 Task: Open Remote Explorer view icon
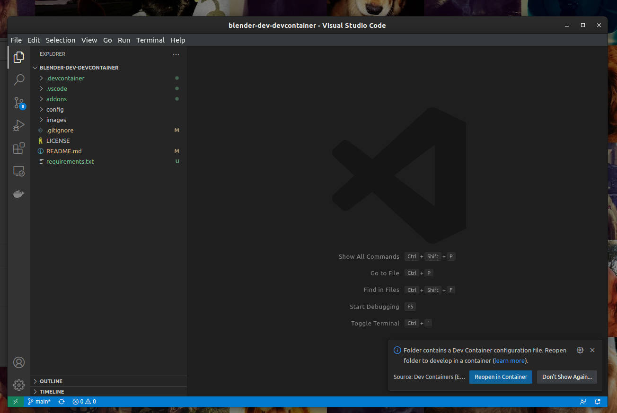coord(19,171)
